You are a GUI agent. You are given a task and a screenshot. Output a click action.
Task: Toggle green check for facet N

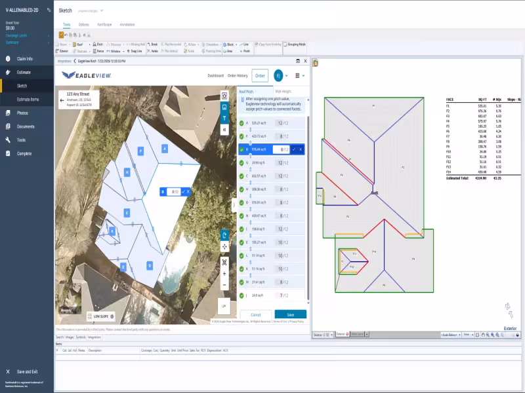tap(241, 216)
